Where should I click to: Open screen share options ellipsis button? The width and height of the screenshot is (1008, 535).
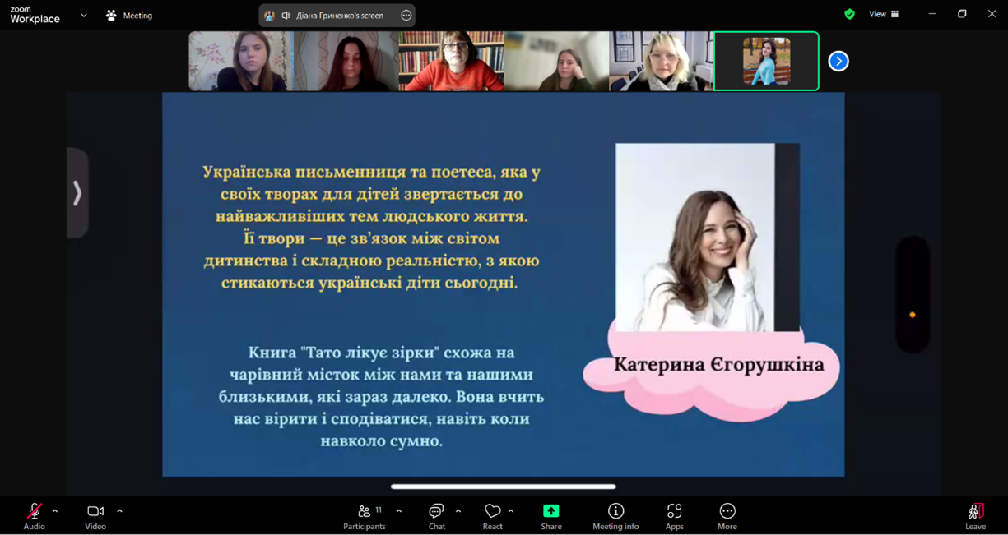[x=406, y=15]
